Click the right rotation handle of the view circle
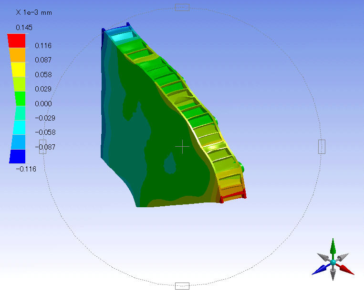Viewport: 364px width, 293px height. click(322, 147)
